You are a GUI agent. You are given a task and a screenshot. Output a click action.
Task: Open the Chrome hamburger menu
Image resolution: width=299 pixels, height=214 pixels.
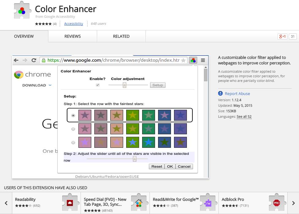coord(203,60)
